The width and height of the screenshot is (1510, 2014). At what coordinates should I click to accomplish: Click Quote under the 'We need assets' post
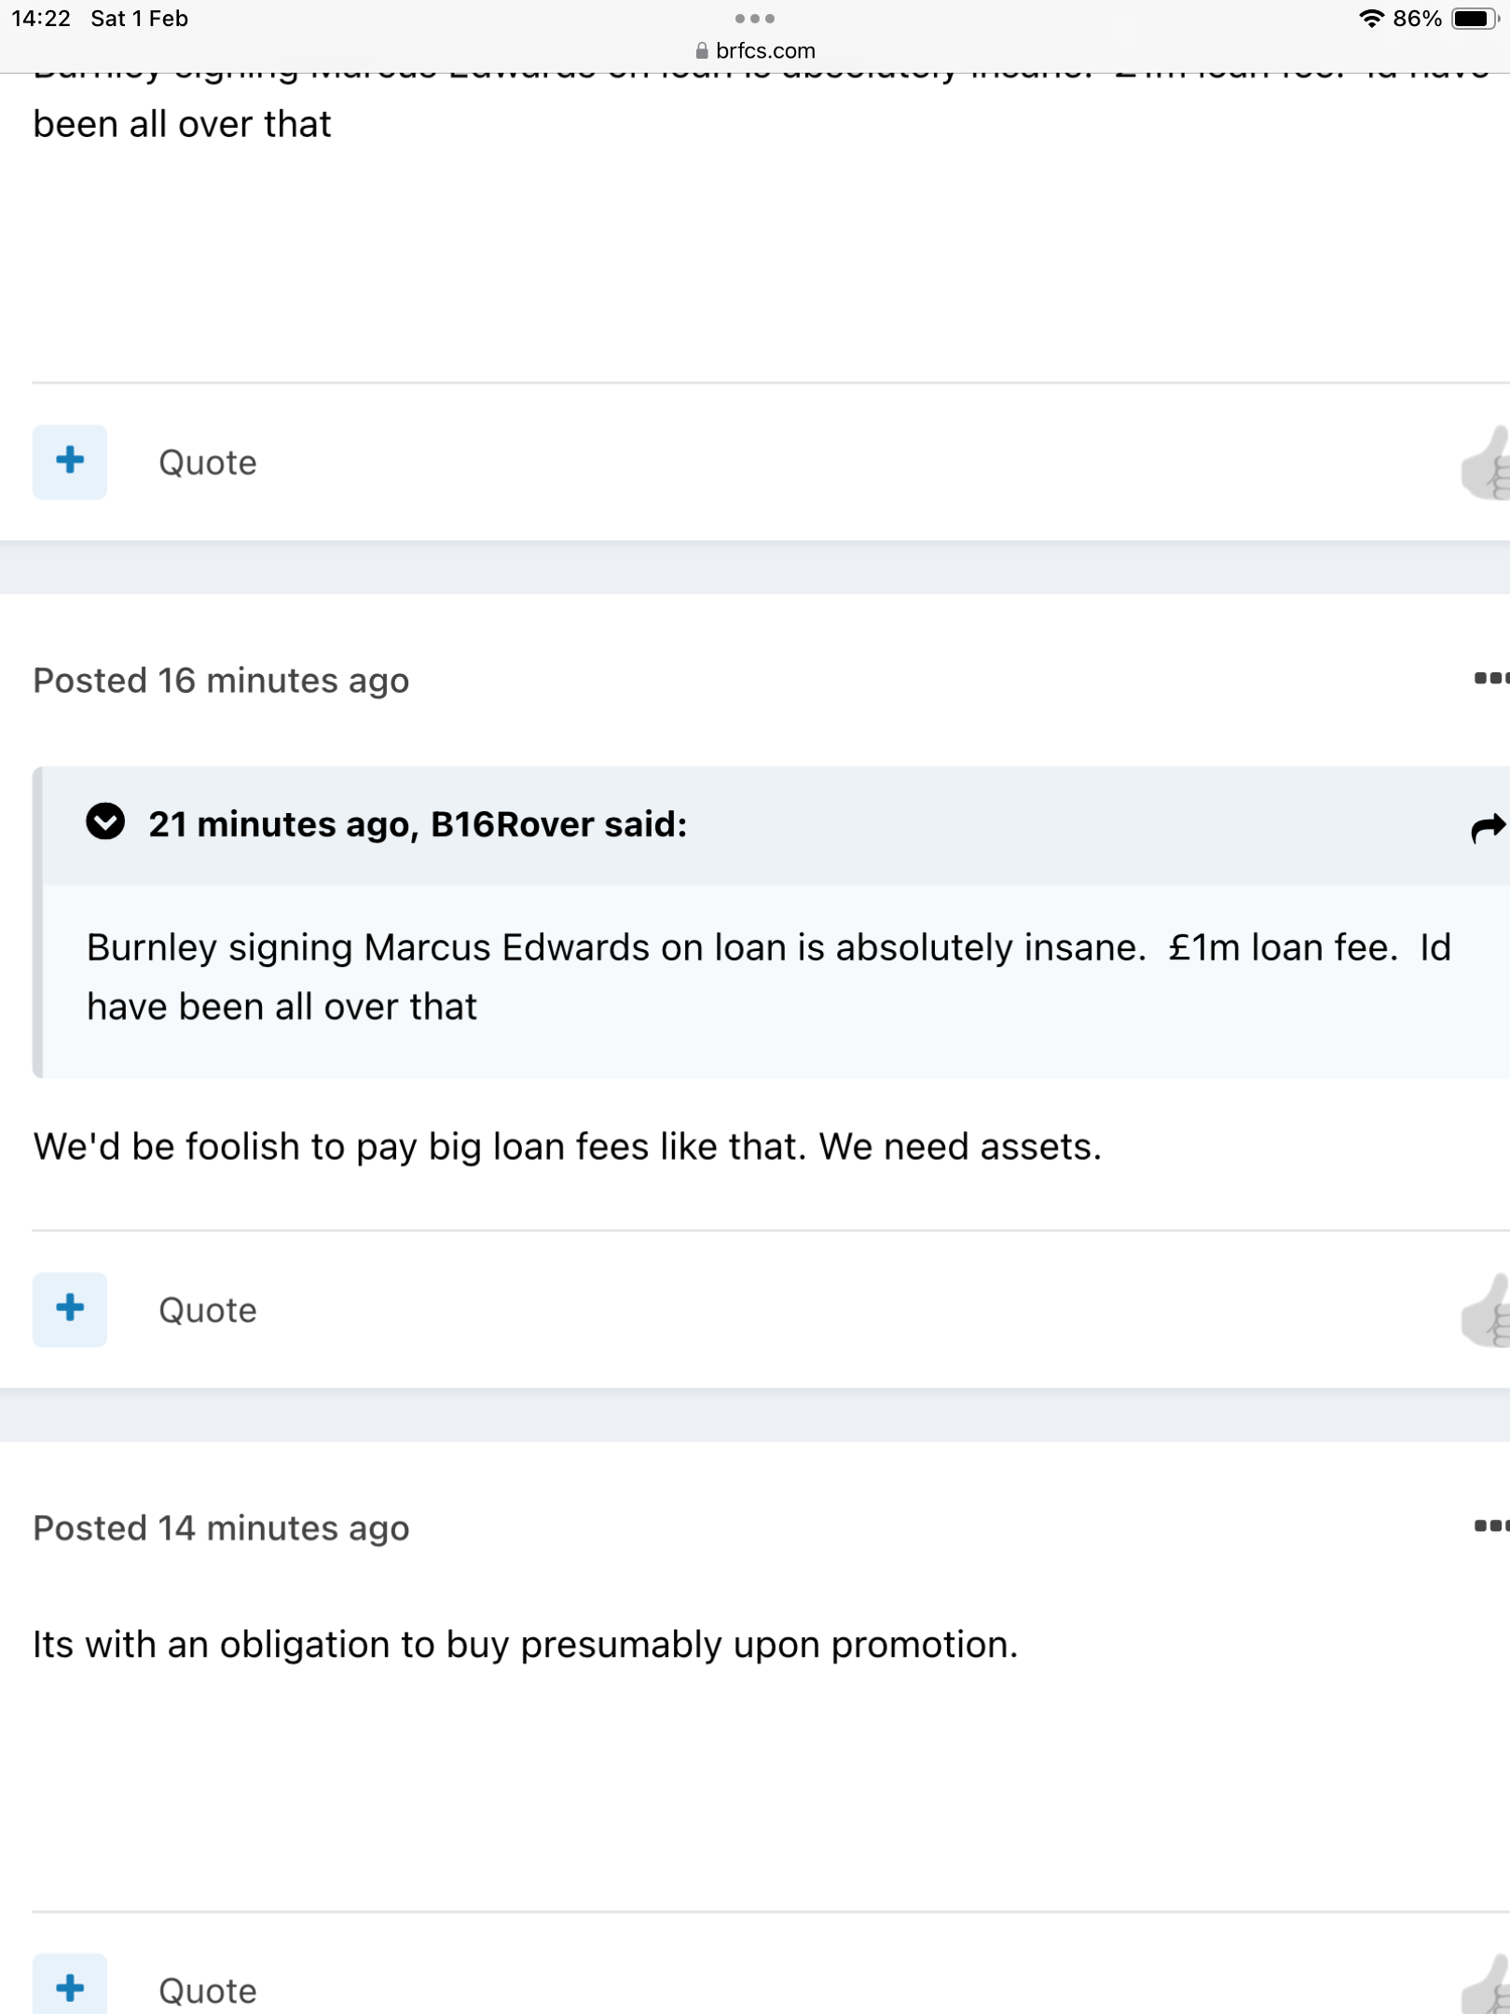coord(207,1310)
